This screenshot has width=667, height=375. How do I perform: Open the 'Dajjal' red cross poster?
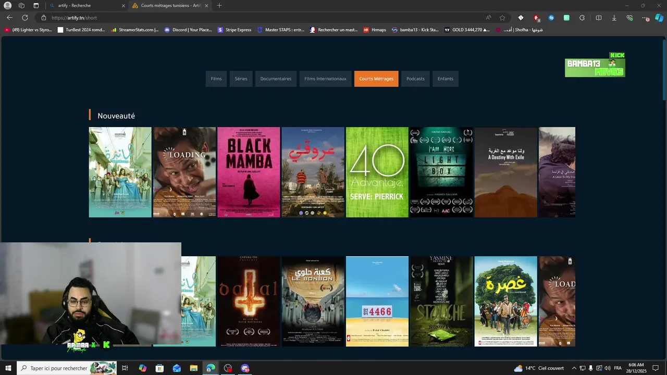249,301
